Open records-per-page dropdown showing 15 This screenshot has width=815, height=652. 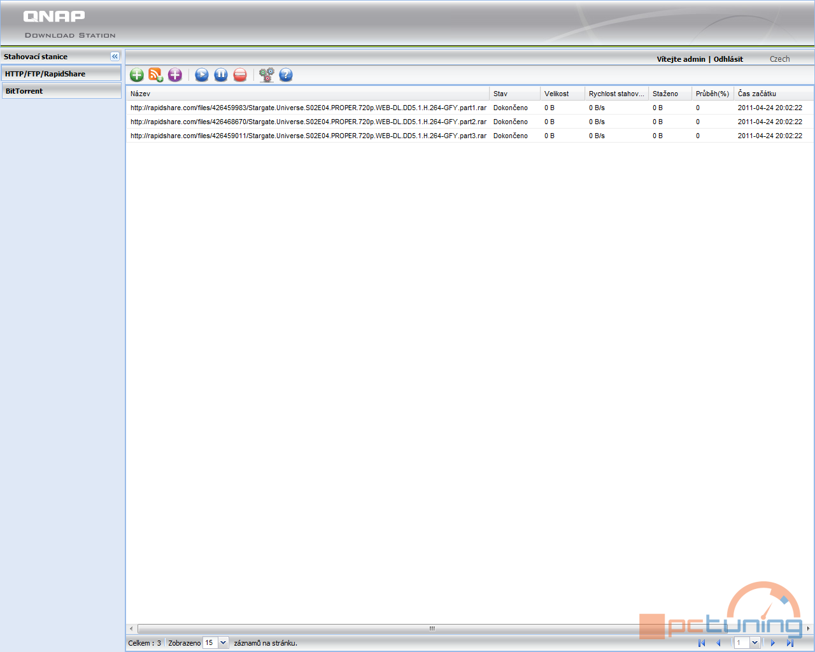tap(223, 643)
